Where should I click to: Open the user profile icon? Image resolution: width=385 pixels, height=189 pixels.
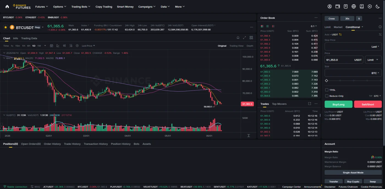click(329, 7)
